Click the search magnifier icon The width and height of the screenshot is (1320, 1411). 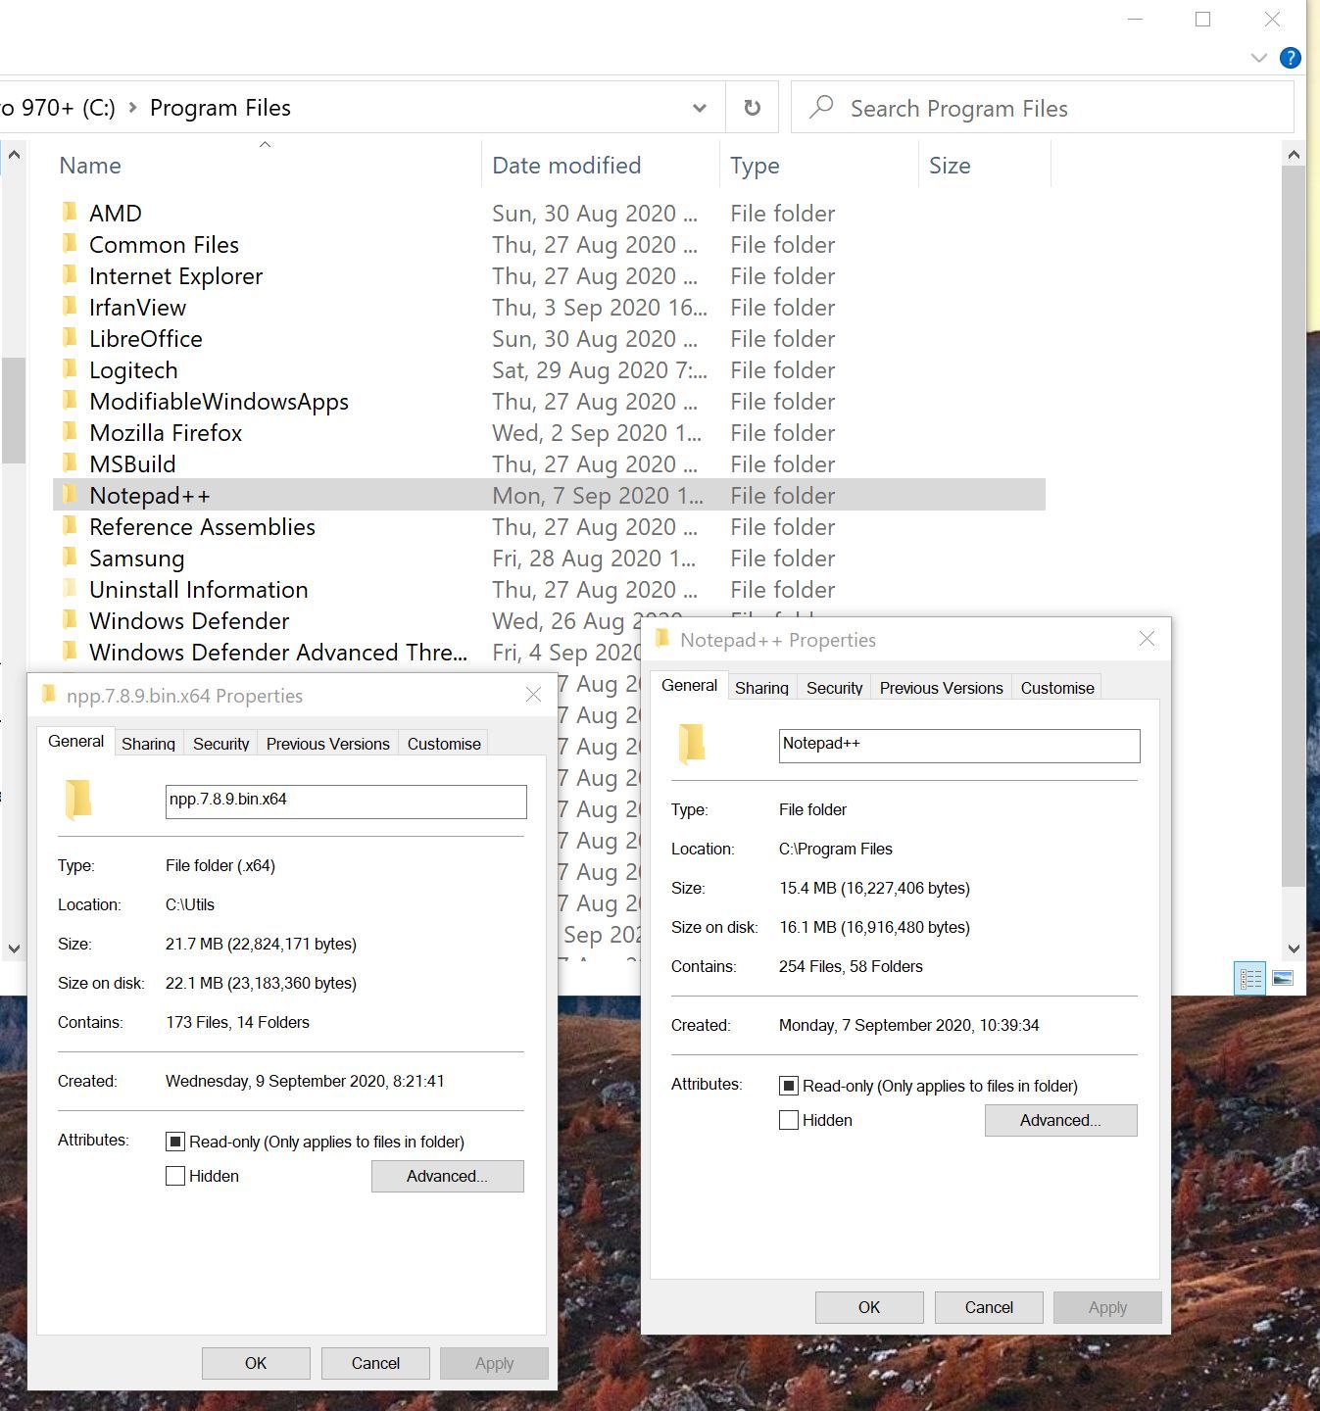(821, 107)
